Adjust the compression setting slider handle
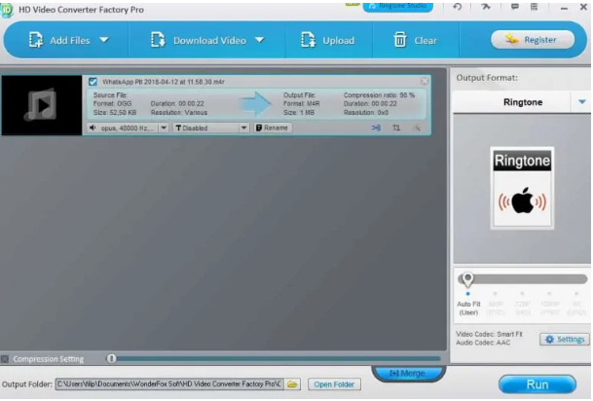 coord(111,359)
